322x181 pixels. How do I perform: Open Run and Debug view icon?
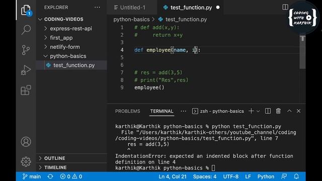pos(26,70)
